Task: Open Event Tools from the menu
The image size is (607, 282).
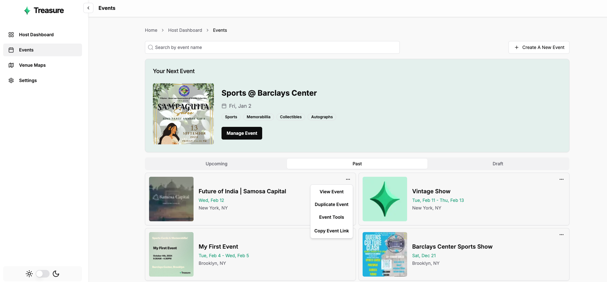Action: point(331,217)
